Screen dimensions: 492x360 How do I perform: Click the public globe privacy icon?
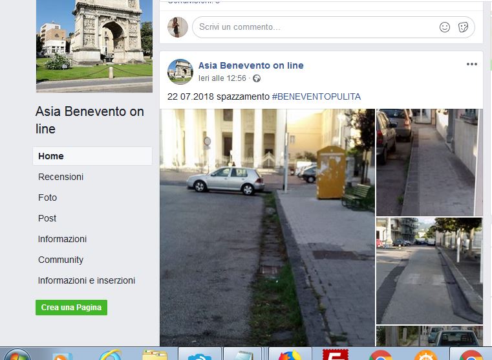pos(257,78)
